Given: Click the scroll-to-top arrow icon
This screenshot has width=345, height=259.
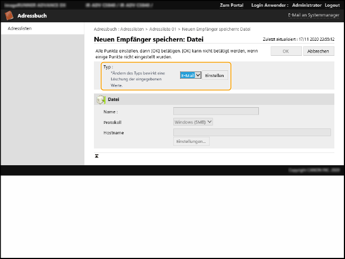Looking at the screenshot, I should 97,156.
